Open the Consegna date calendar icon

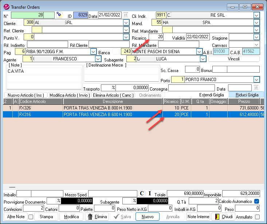click(256, 88)
